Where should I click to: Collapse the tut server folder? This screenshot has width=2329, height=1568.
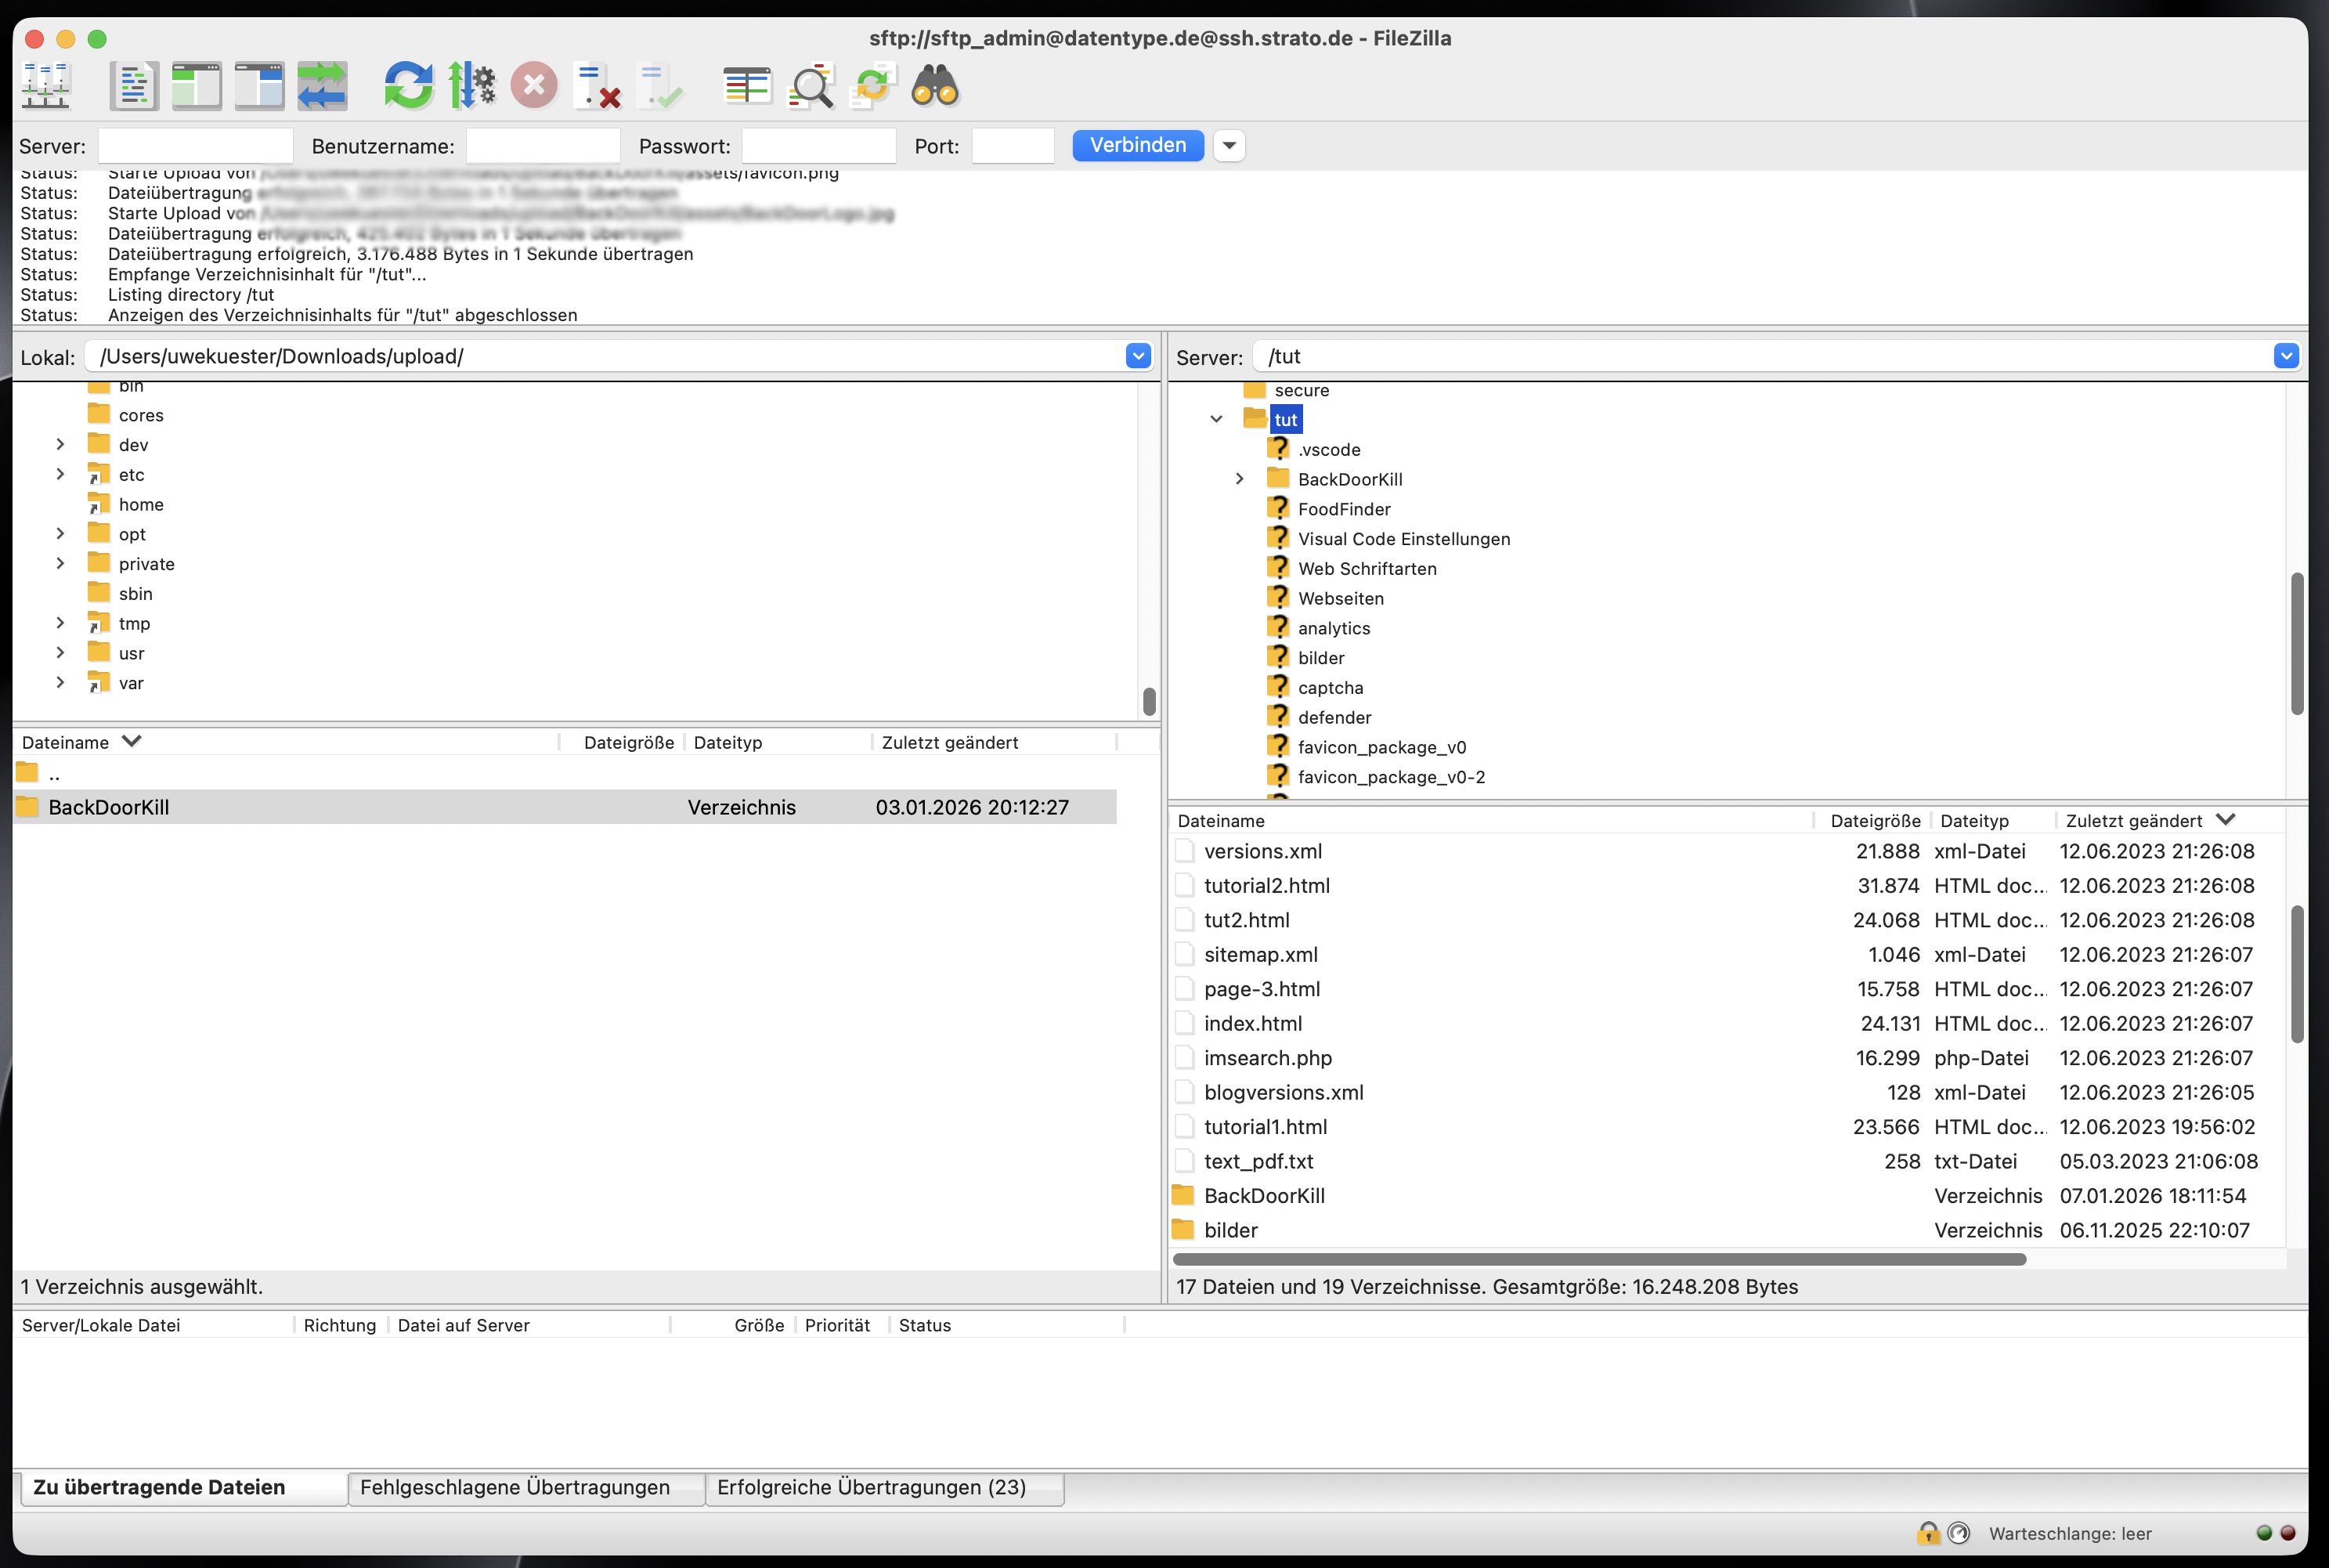point(1215,419)
